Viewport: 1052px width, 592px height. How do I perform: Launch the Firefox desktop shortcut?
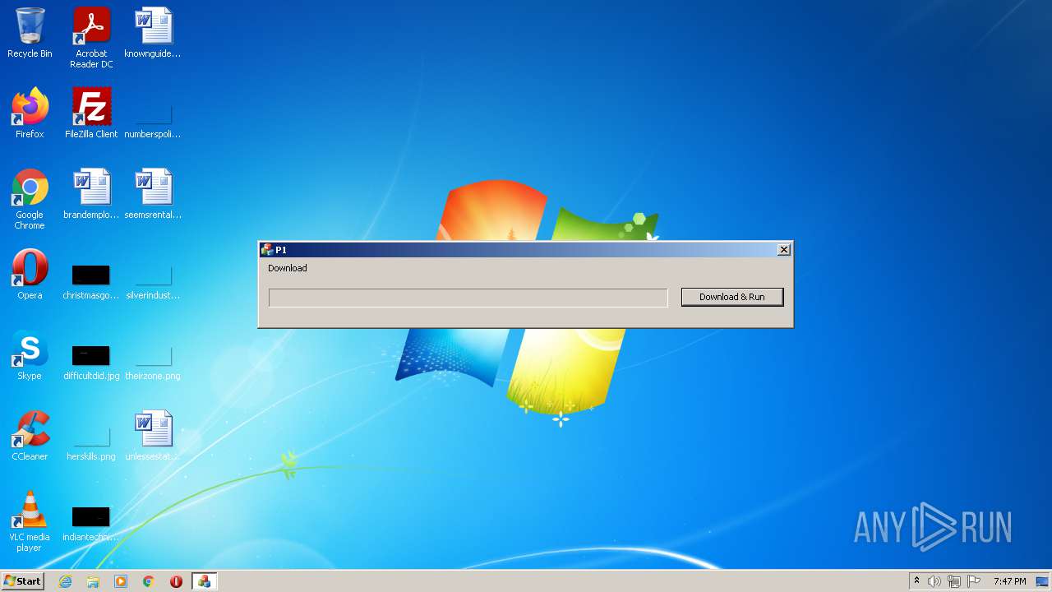pos(30,113)
